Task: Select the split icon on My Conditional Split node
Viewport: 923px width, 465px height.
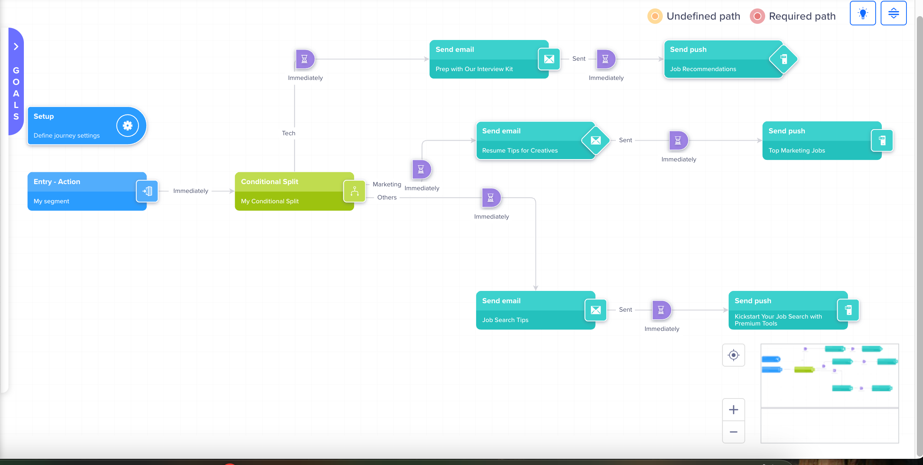Action: (354, 191)
